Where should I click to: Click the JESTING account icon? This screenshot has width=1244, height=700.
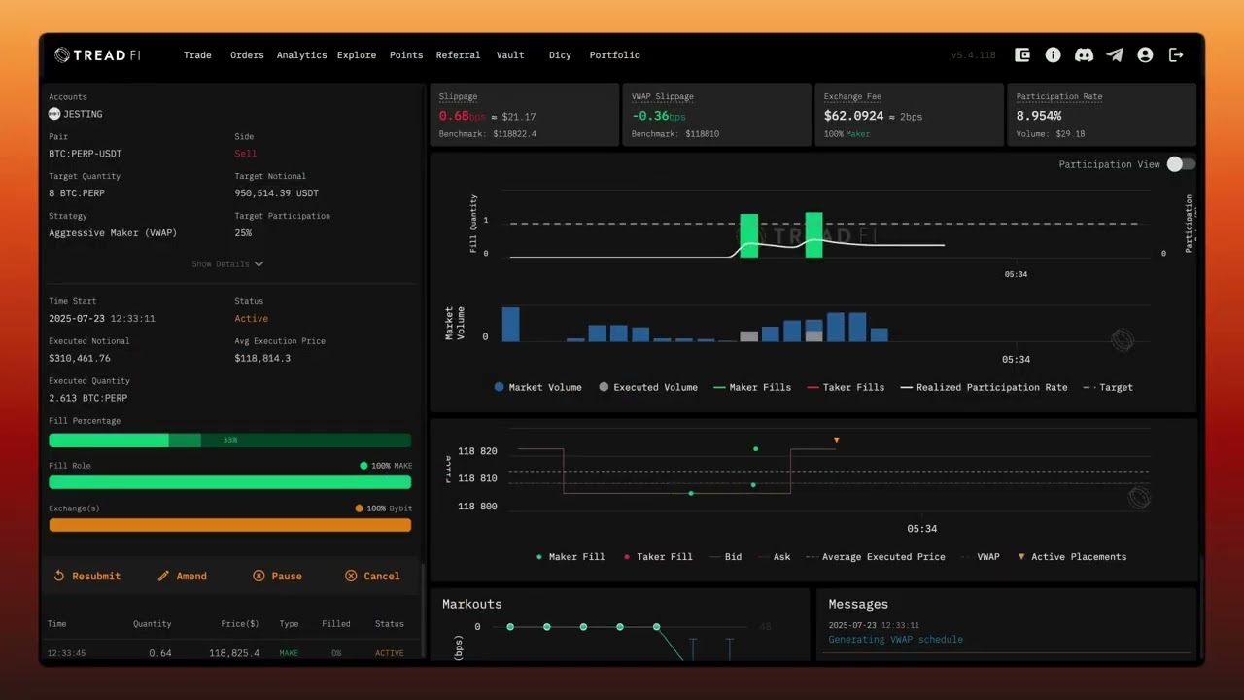point(54,114)
